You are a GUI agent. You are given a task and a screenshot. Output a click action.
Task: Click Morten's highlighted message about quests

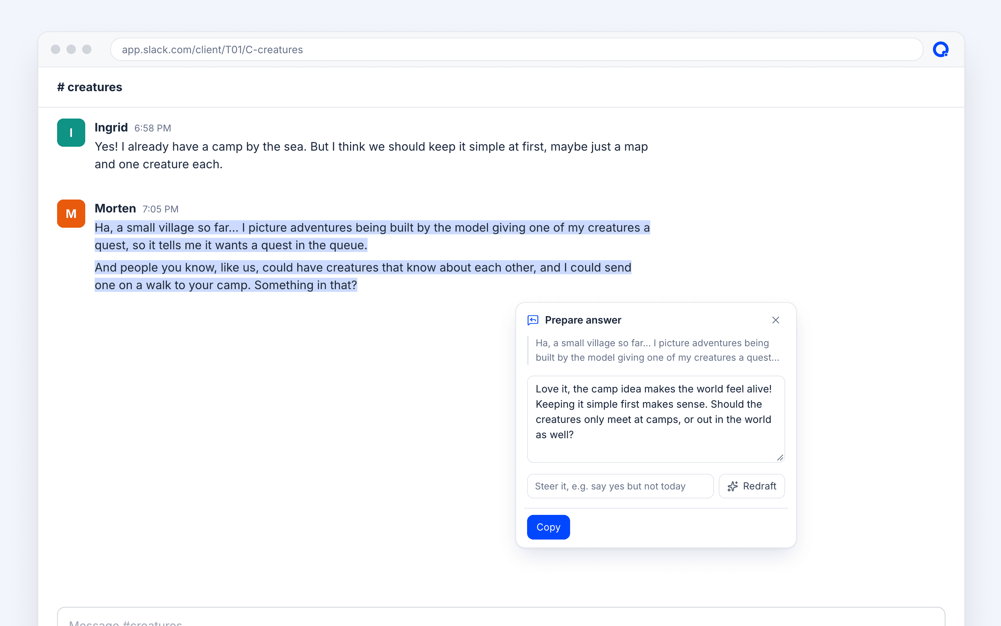[372, 236]
